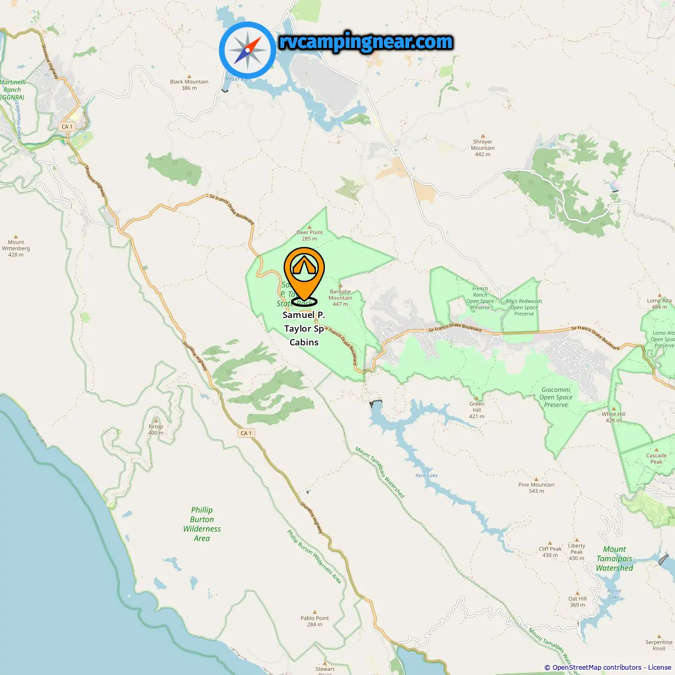Select the Samuel P. Taylor Sp Cabins label
Image resolution: width=675 pixels, height=675 pixels.
pos(304,329)
